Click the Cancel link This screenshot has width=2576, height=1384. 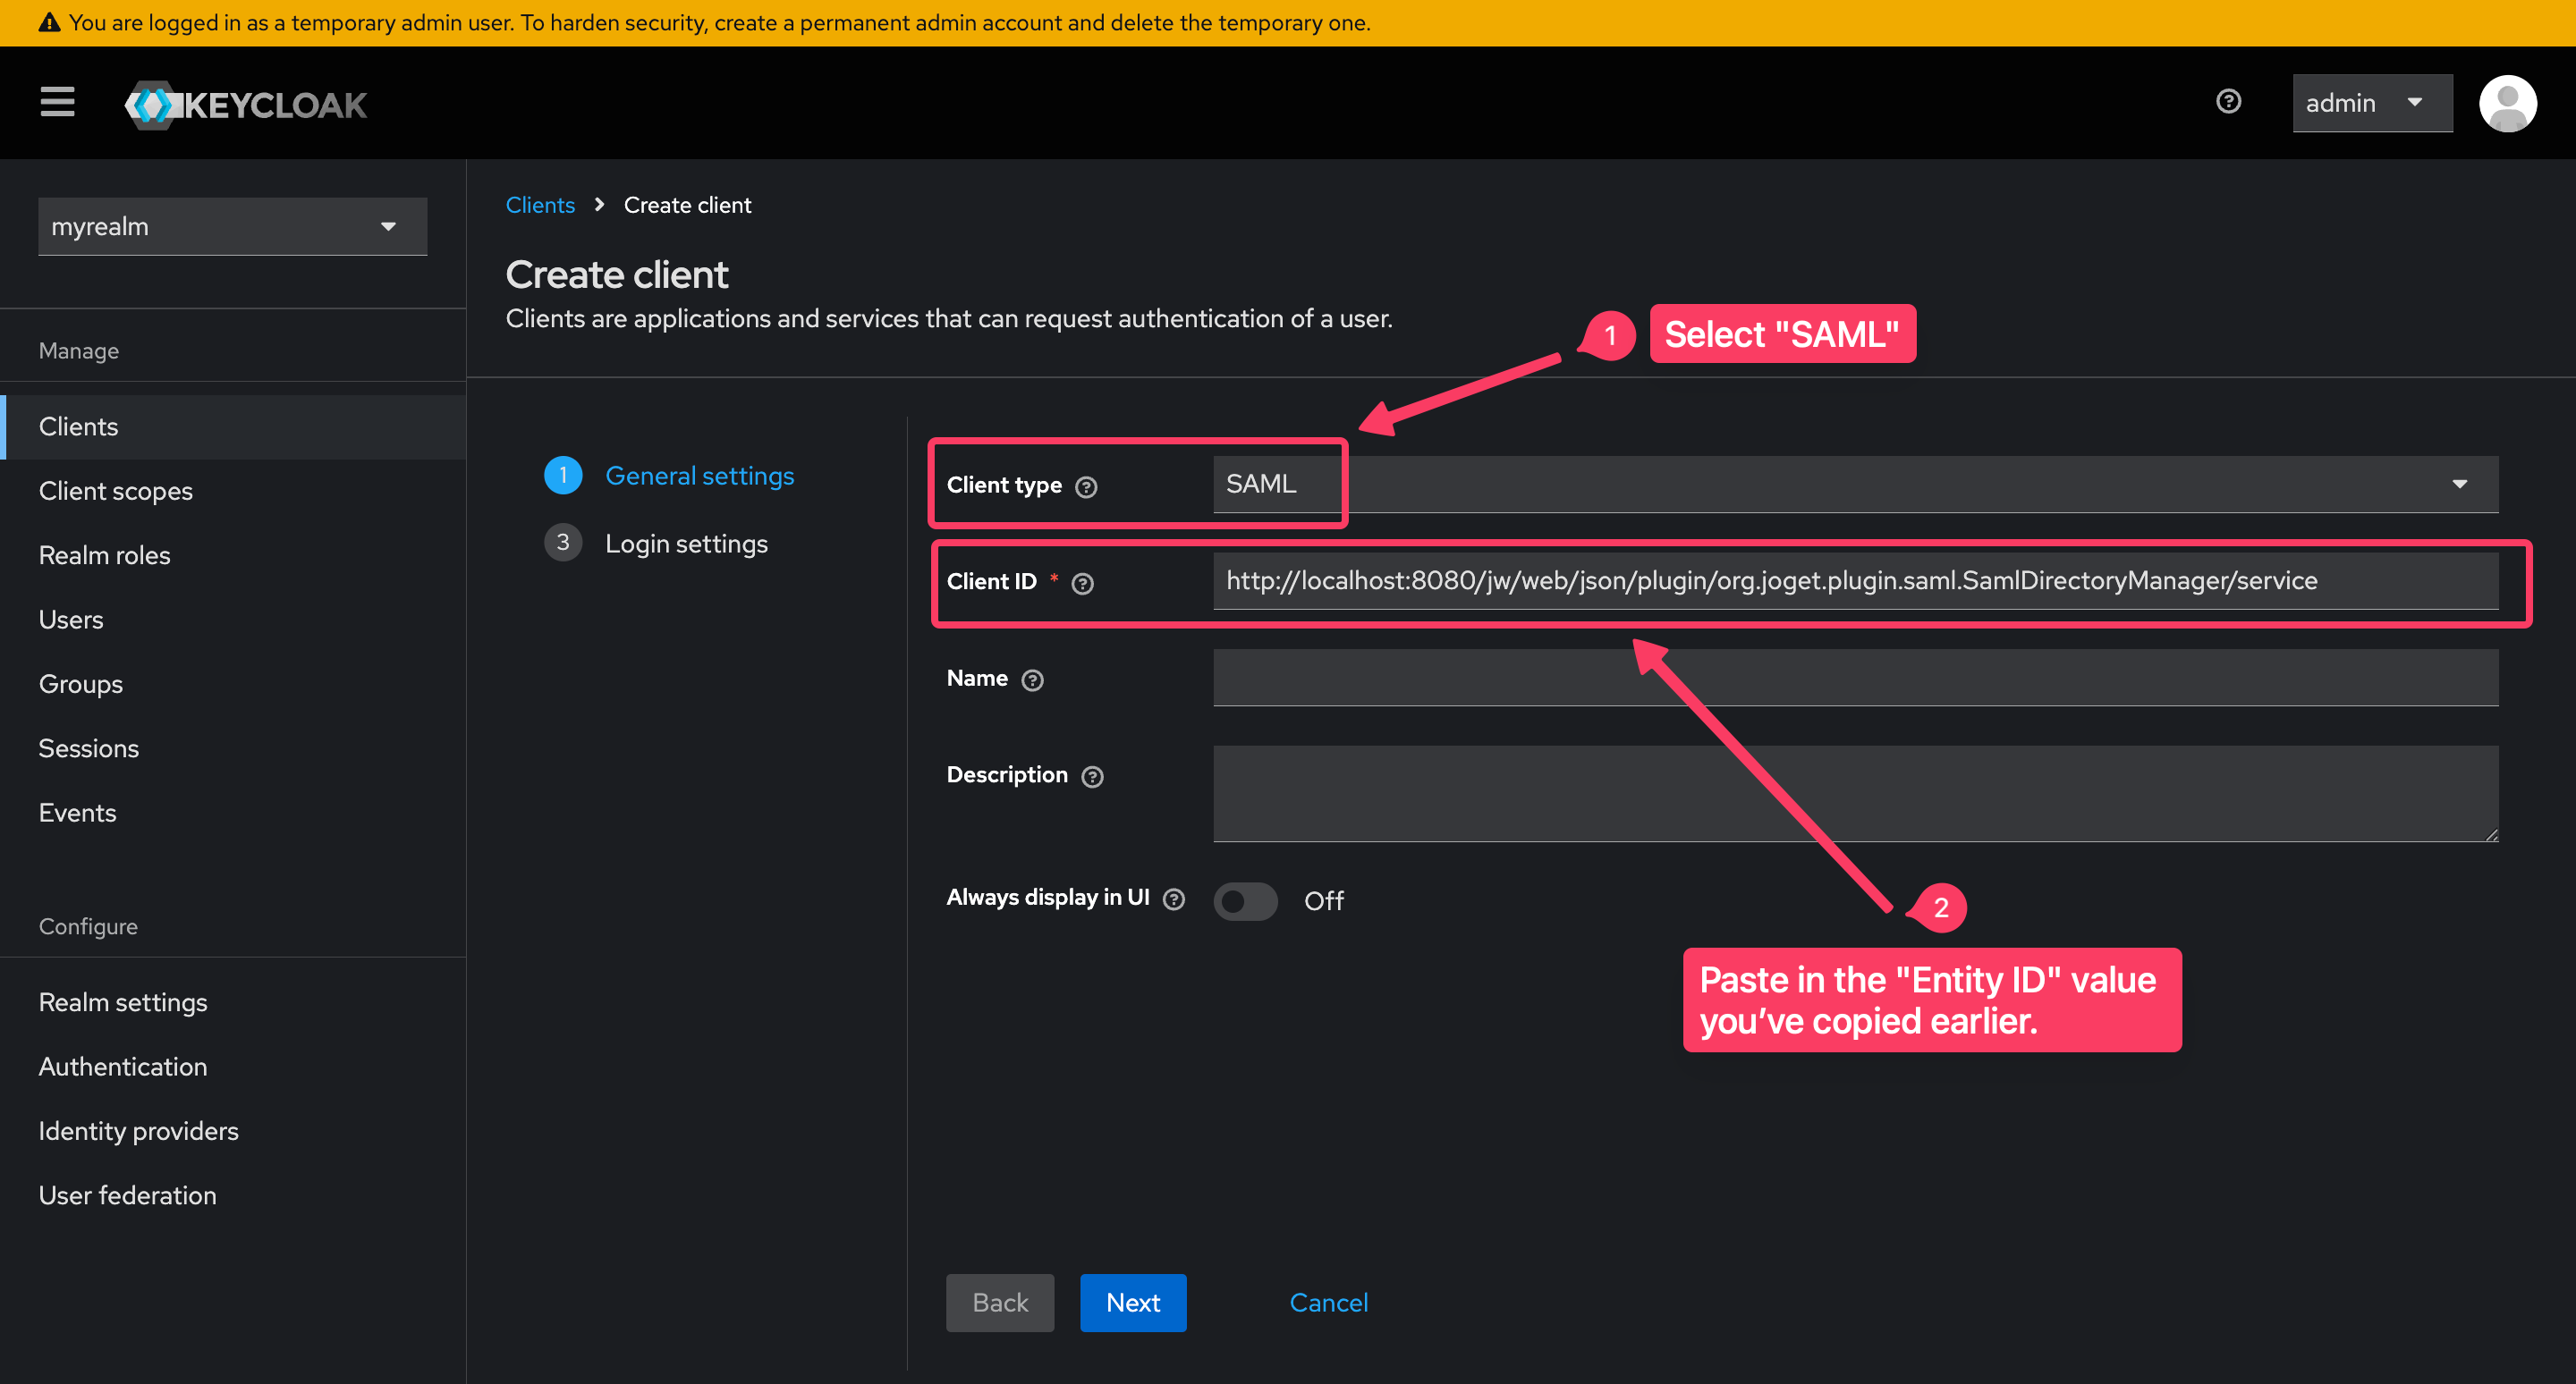point(1328,1302)
